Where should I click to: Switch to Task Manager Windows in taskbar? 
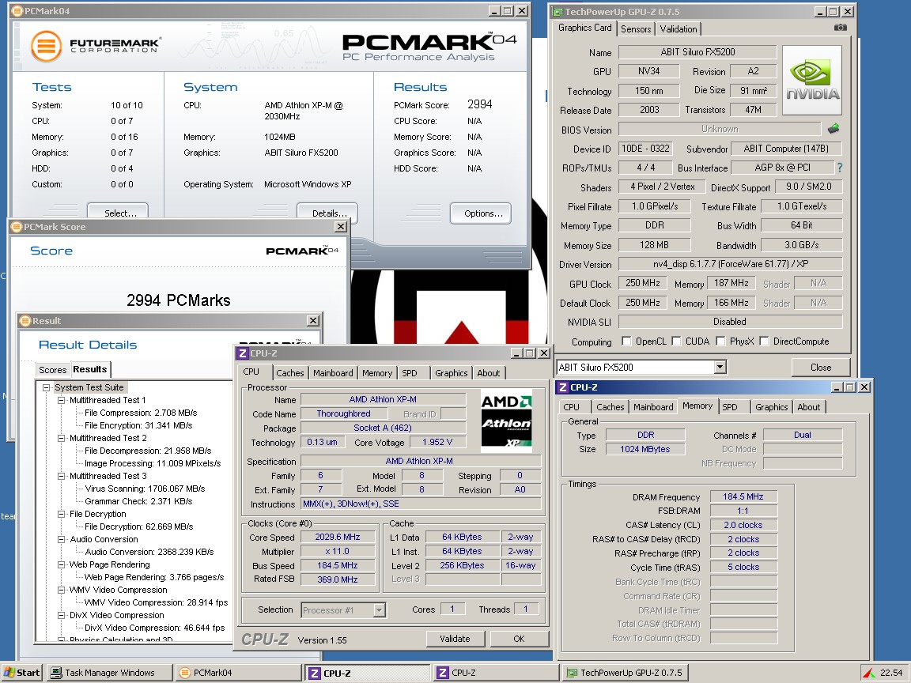pyautogui.click(x=109, y=673)
